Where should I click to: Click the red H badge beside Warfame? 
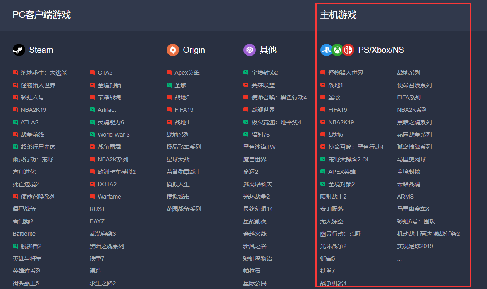[92, 197]
